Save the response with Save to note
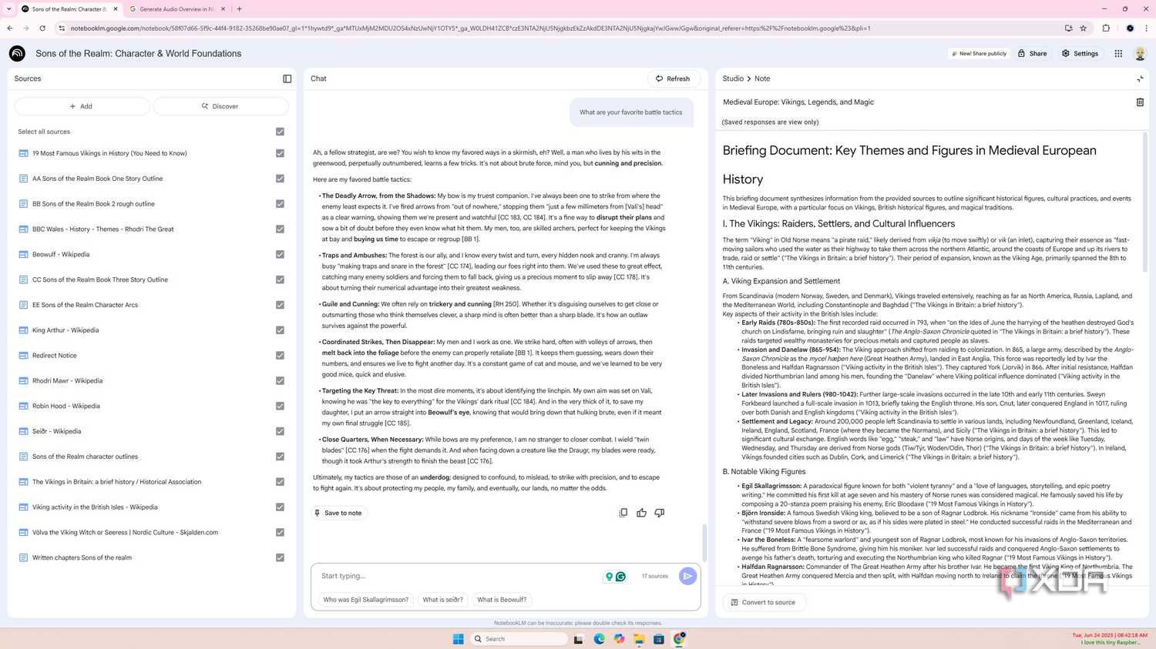The height and width of the screenshot is (649, 1156). click(x=338, y=513)
